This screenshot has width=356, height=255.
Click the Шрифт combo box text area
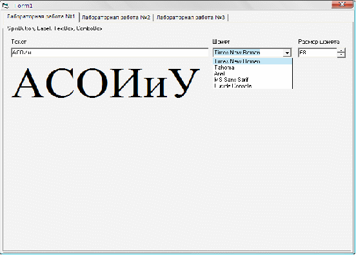coord(248,53)
